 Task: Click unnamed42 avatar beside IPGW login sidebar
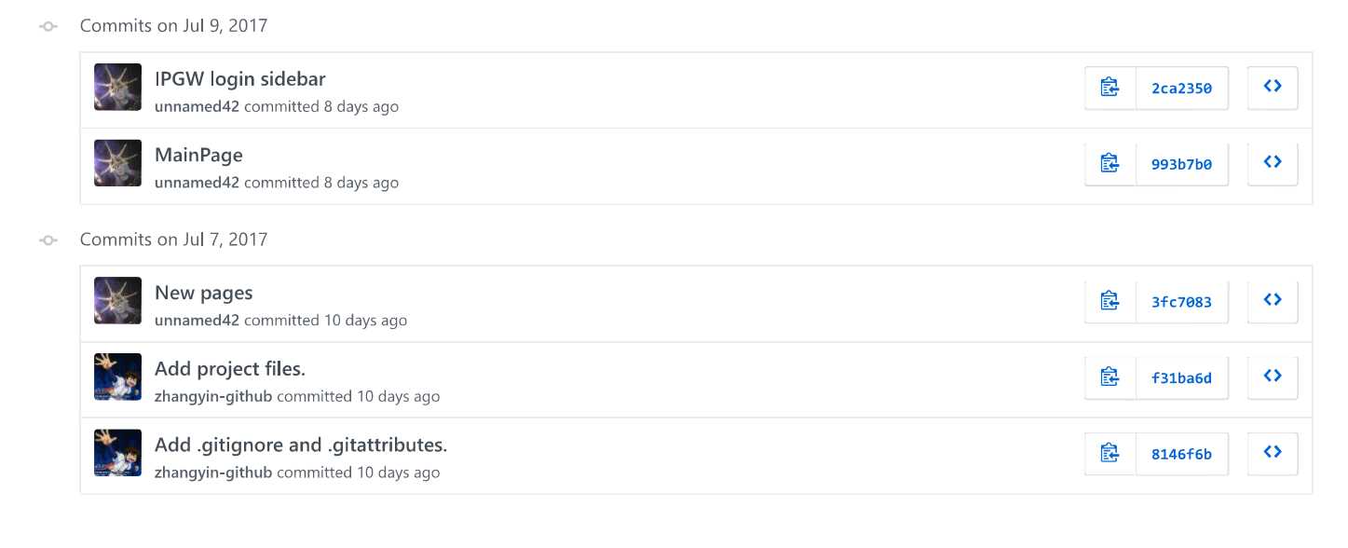click(x=118, y=88)
